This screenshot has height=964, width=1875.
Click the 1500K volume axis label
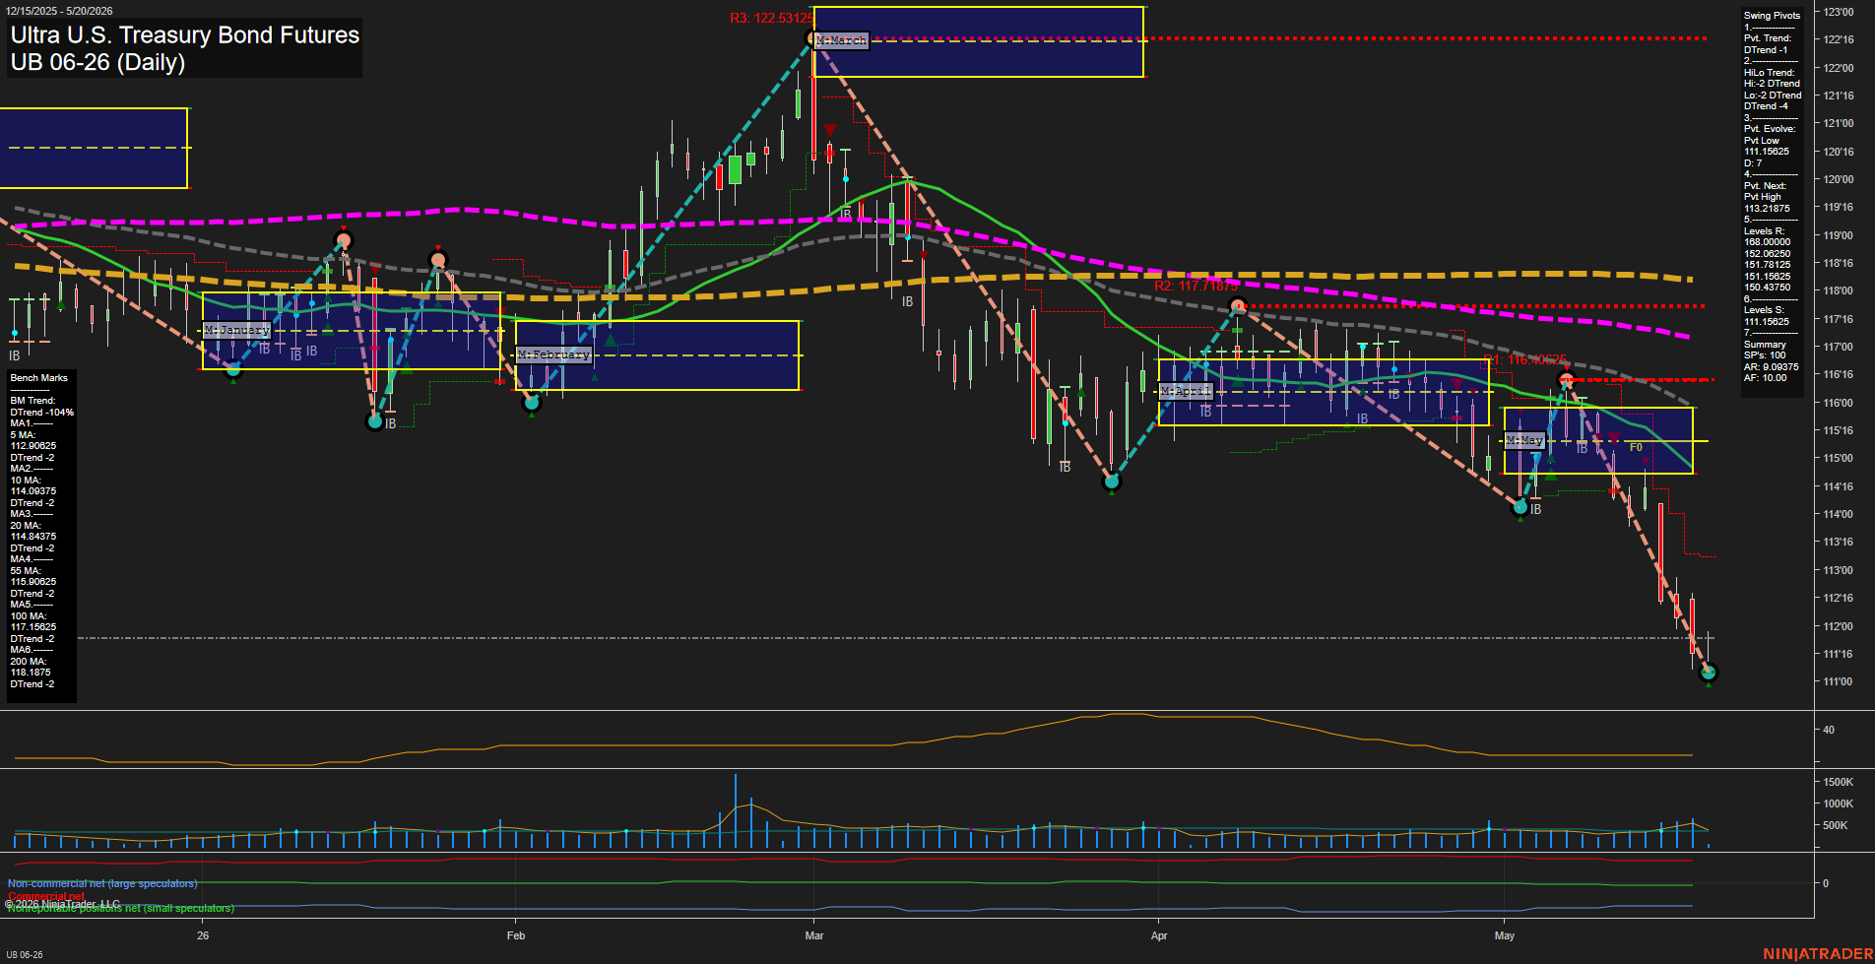[1839, 782]
